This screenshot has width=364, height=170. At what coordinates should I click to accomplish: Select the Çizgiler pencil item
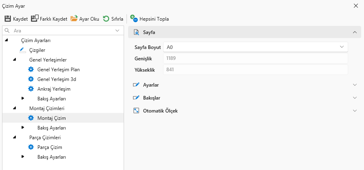tap(22, 50)
